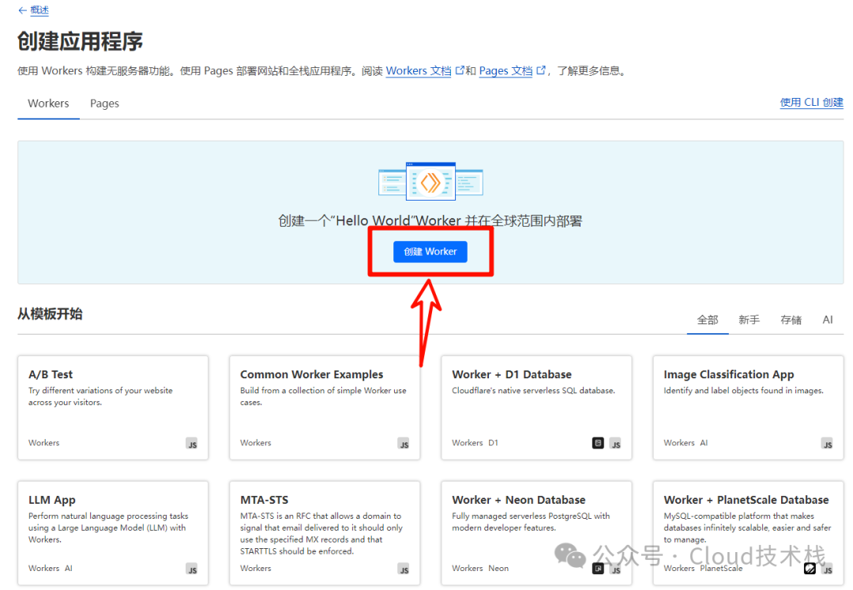This screenshot has height=590, width=853.
Task: Click Neon tag on Neon Database card
Action: (x=498, y=568)
